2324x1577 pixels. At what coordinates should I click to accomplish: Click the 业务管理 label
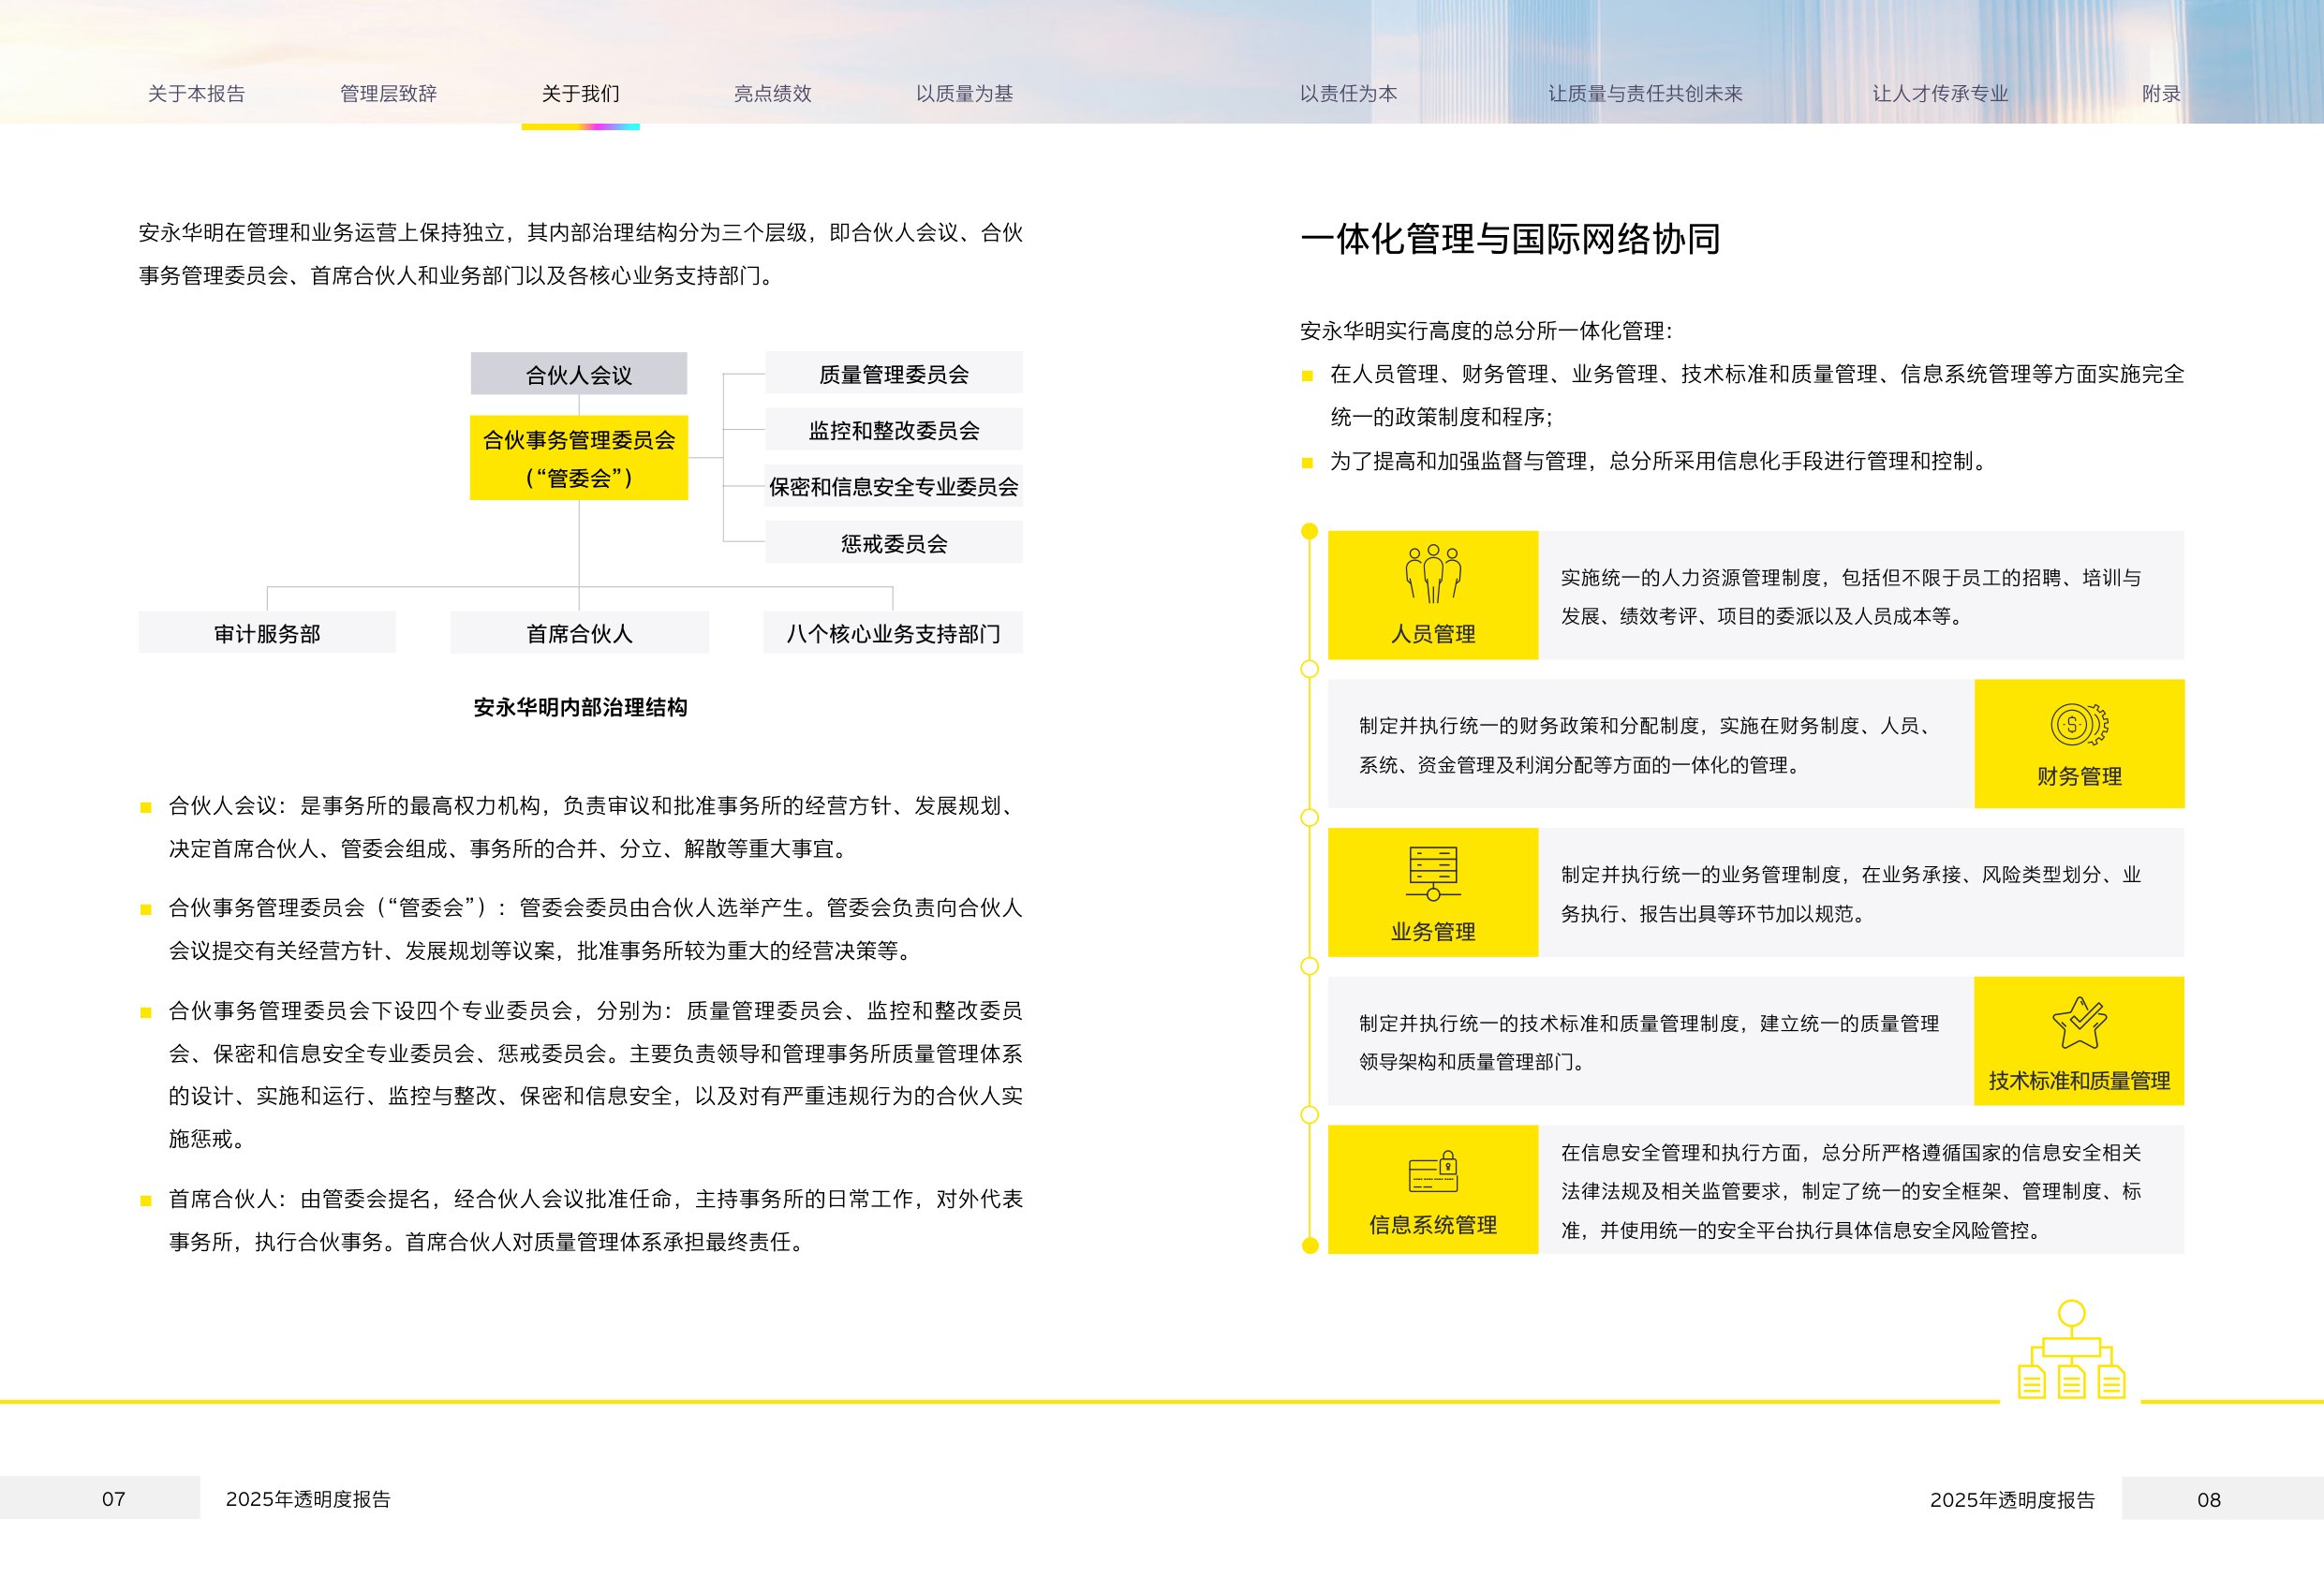click(x=1433, y=932)
